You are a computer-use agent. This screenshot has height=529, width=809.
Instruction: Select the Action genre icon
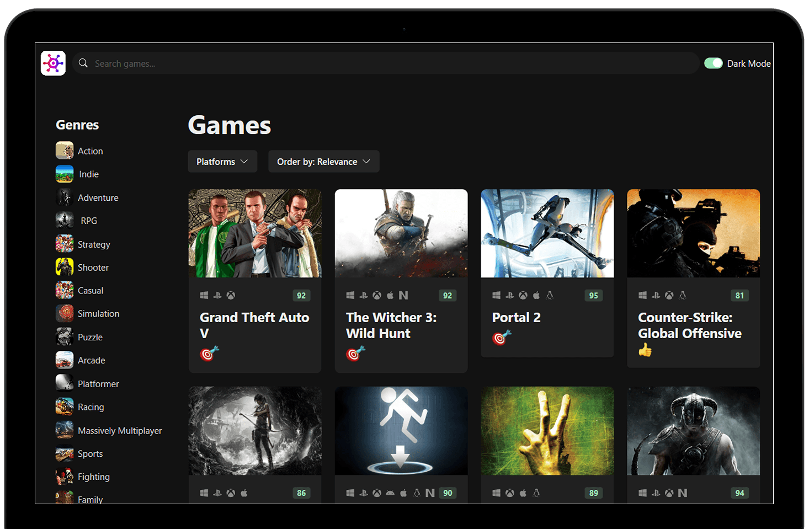coord(64,150)
